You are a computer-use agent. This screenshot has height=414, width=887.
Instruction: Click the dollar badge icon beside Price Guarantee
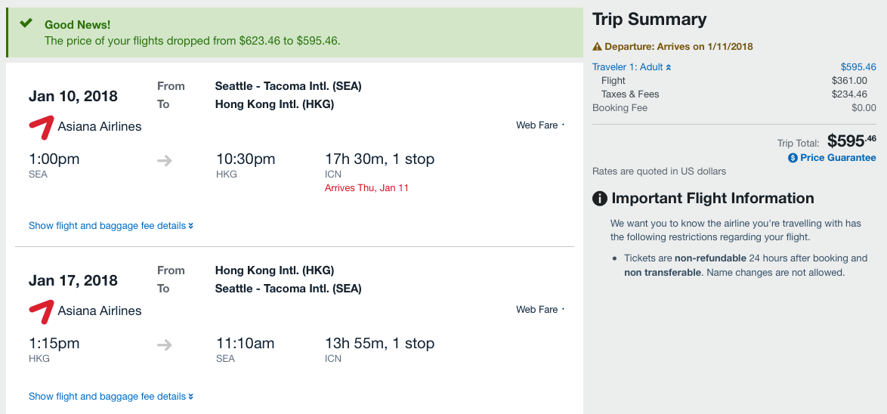click(x=793, y=158)
